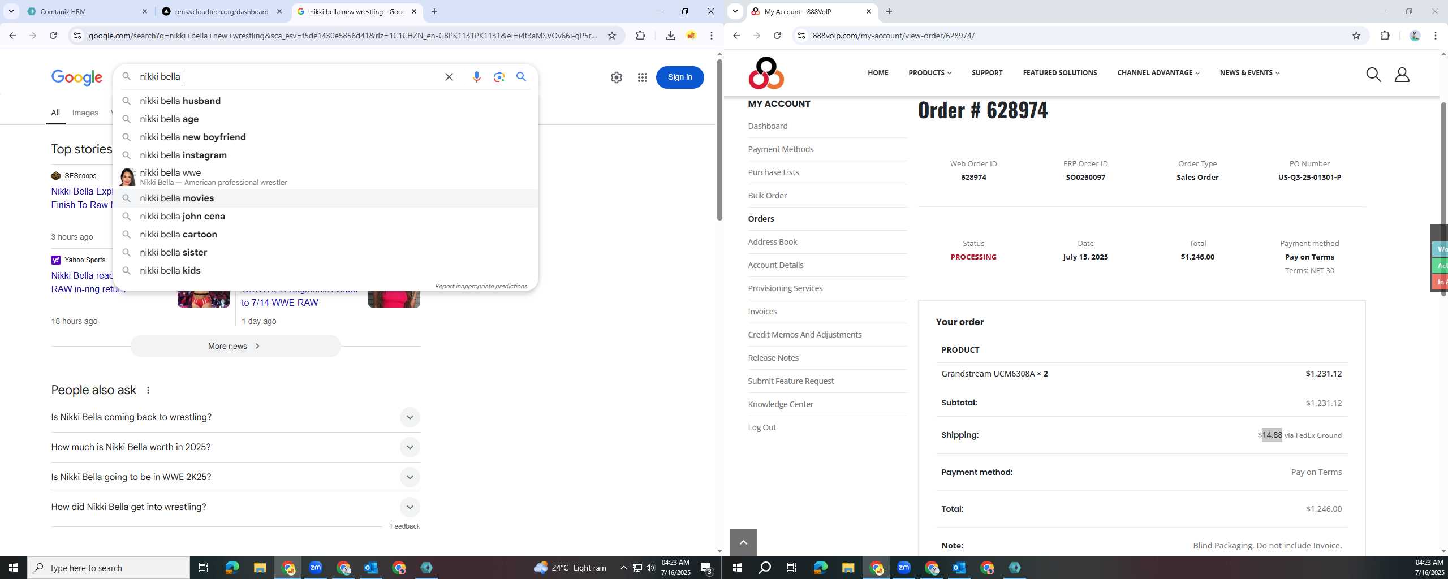Choose the 'nikki bella wwe' suggestion with photo
The image size is (1448, 579).
point(326,177)
